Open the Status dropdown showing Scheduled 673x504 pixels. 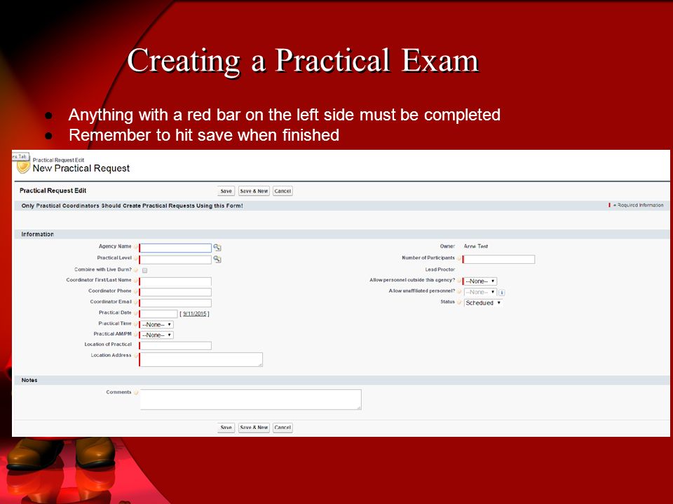[x=483, y=303]
